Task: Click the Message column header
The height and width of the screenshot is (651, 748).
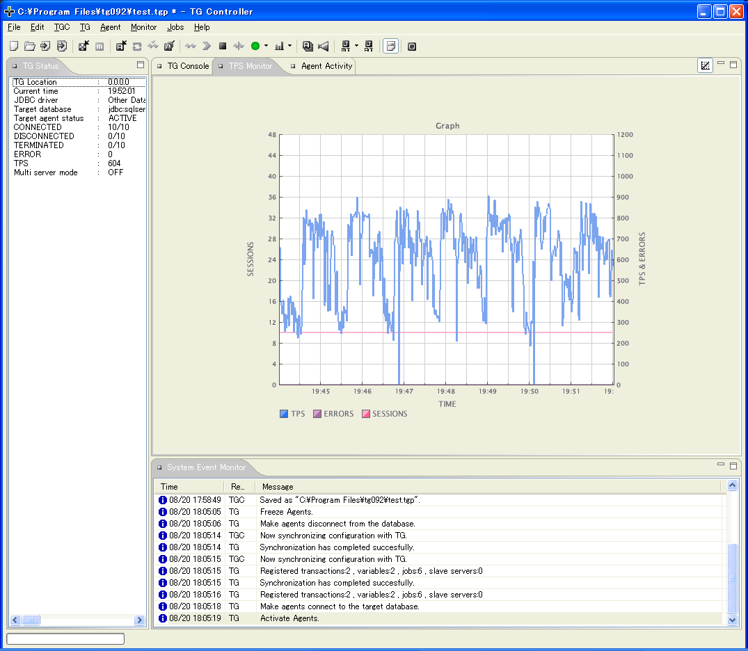Action: [x=278, y=487]
